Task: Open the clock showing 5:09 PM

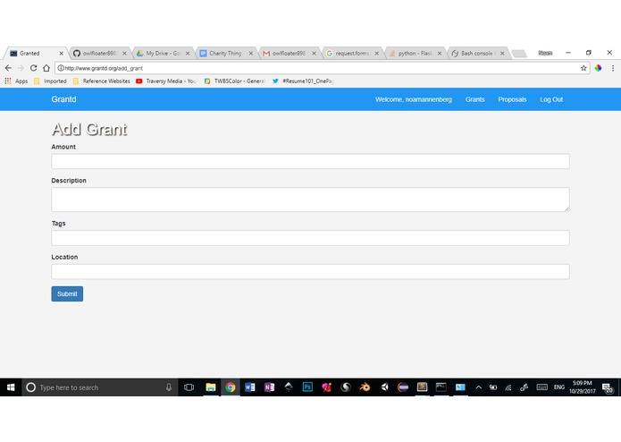Action: coord(583,387)
